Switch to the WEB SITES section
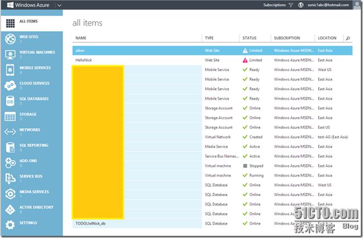 29,37
